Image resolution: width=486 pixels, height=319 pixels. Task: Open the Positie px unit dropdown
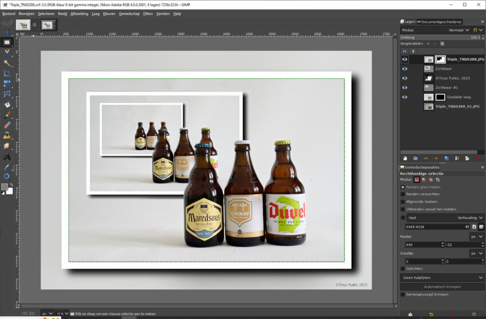point(477,237)
